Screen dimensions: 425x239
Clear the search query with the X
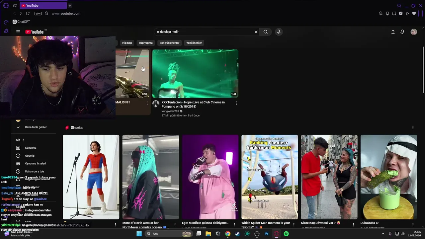[x=256, y=32]
